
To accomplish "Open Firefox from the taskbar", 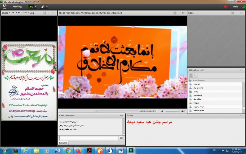I will pyautogui.click(x=79, y=151).
